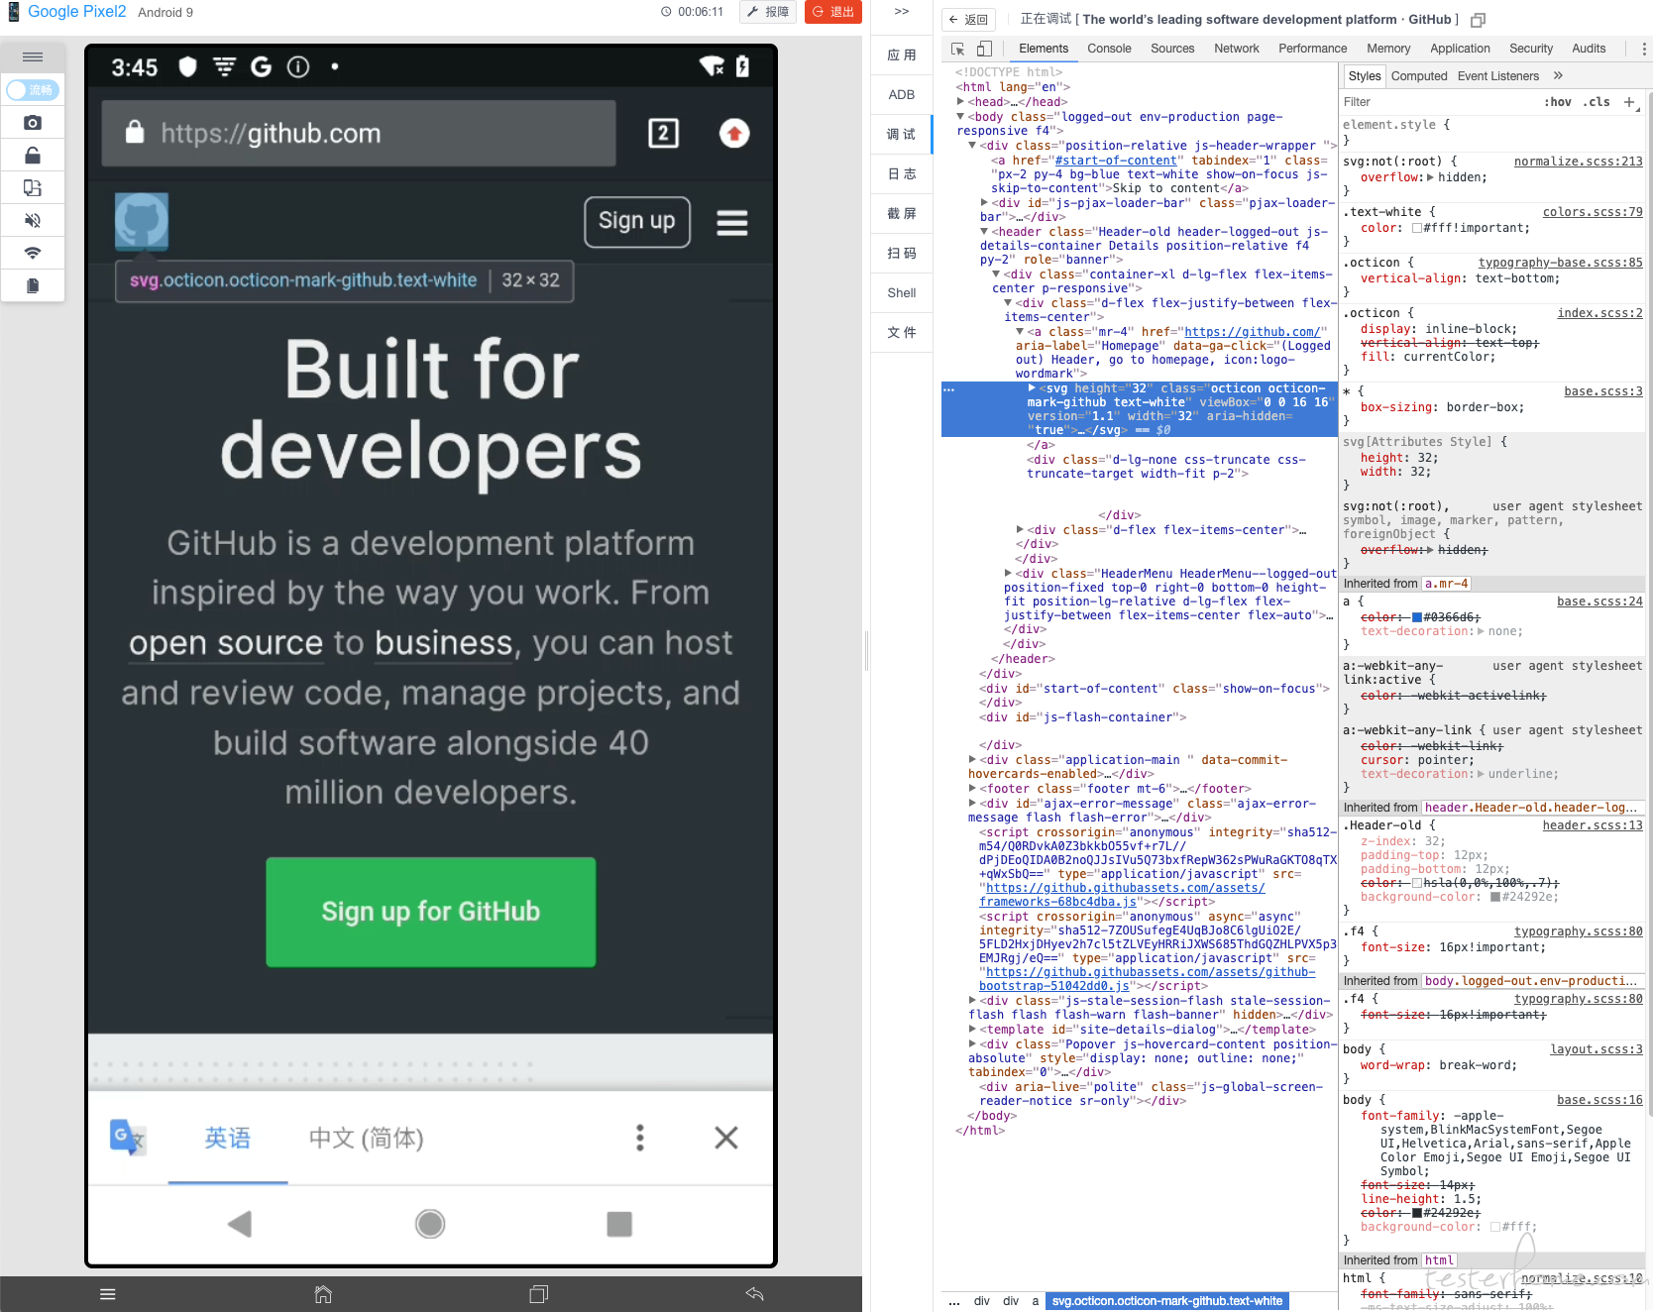Click the Styles Filter input field

pos(1437,102)
